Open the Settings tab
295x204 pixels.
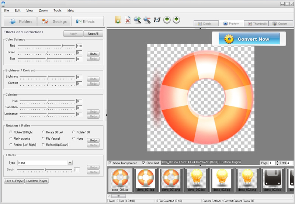[x=54, y=21]
